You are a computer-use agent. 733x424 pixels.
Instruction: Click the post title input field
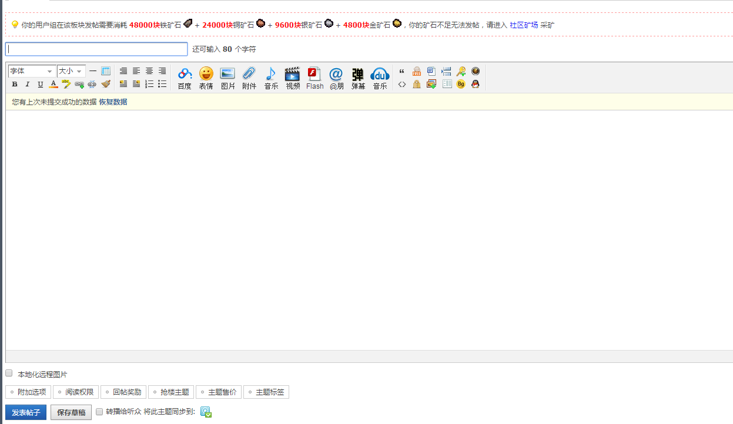[x=96, y=49]
